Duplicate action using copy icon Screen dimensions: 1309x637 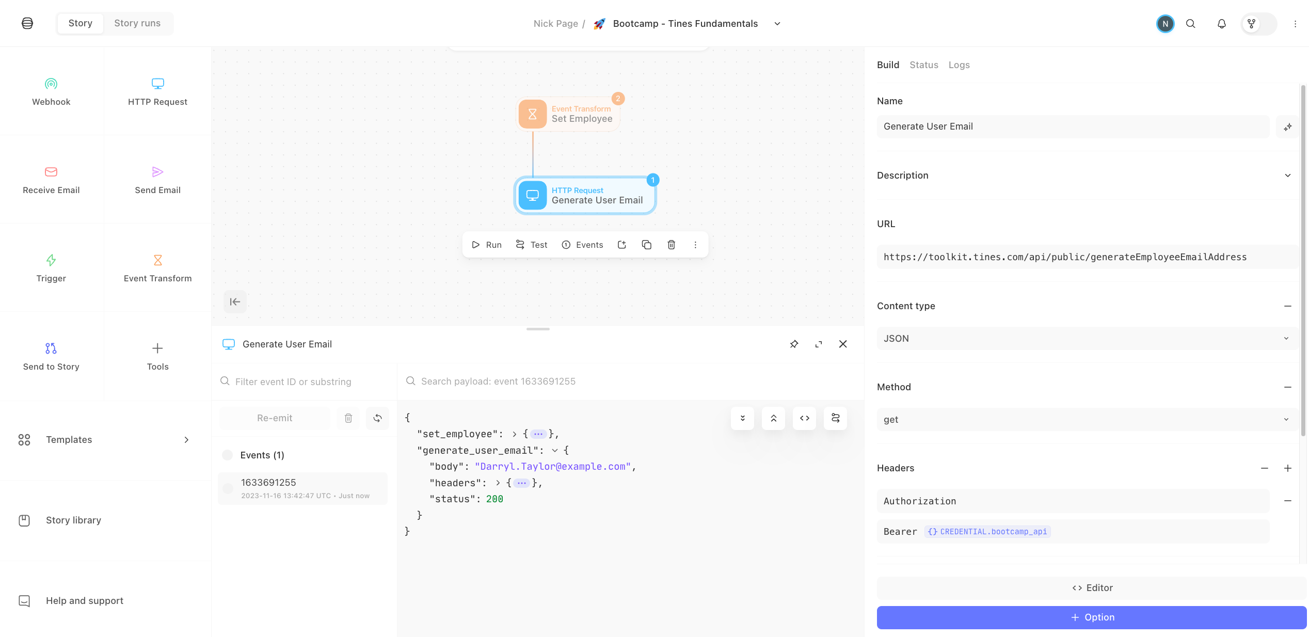646,245
